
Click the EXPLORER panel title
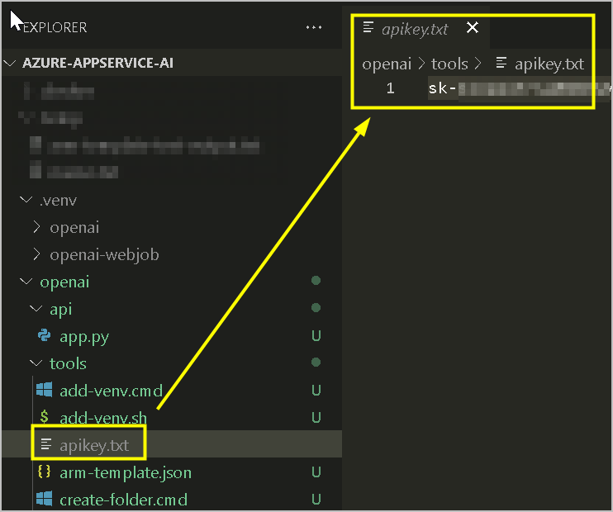point(55,27)
